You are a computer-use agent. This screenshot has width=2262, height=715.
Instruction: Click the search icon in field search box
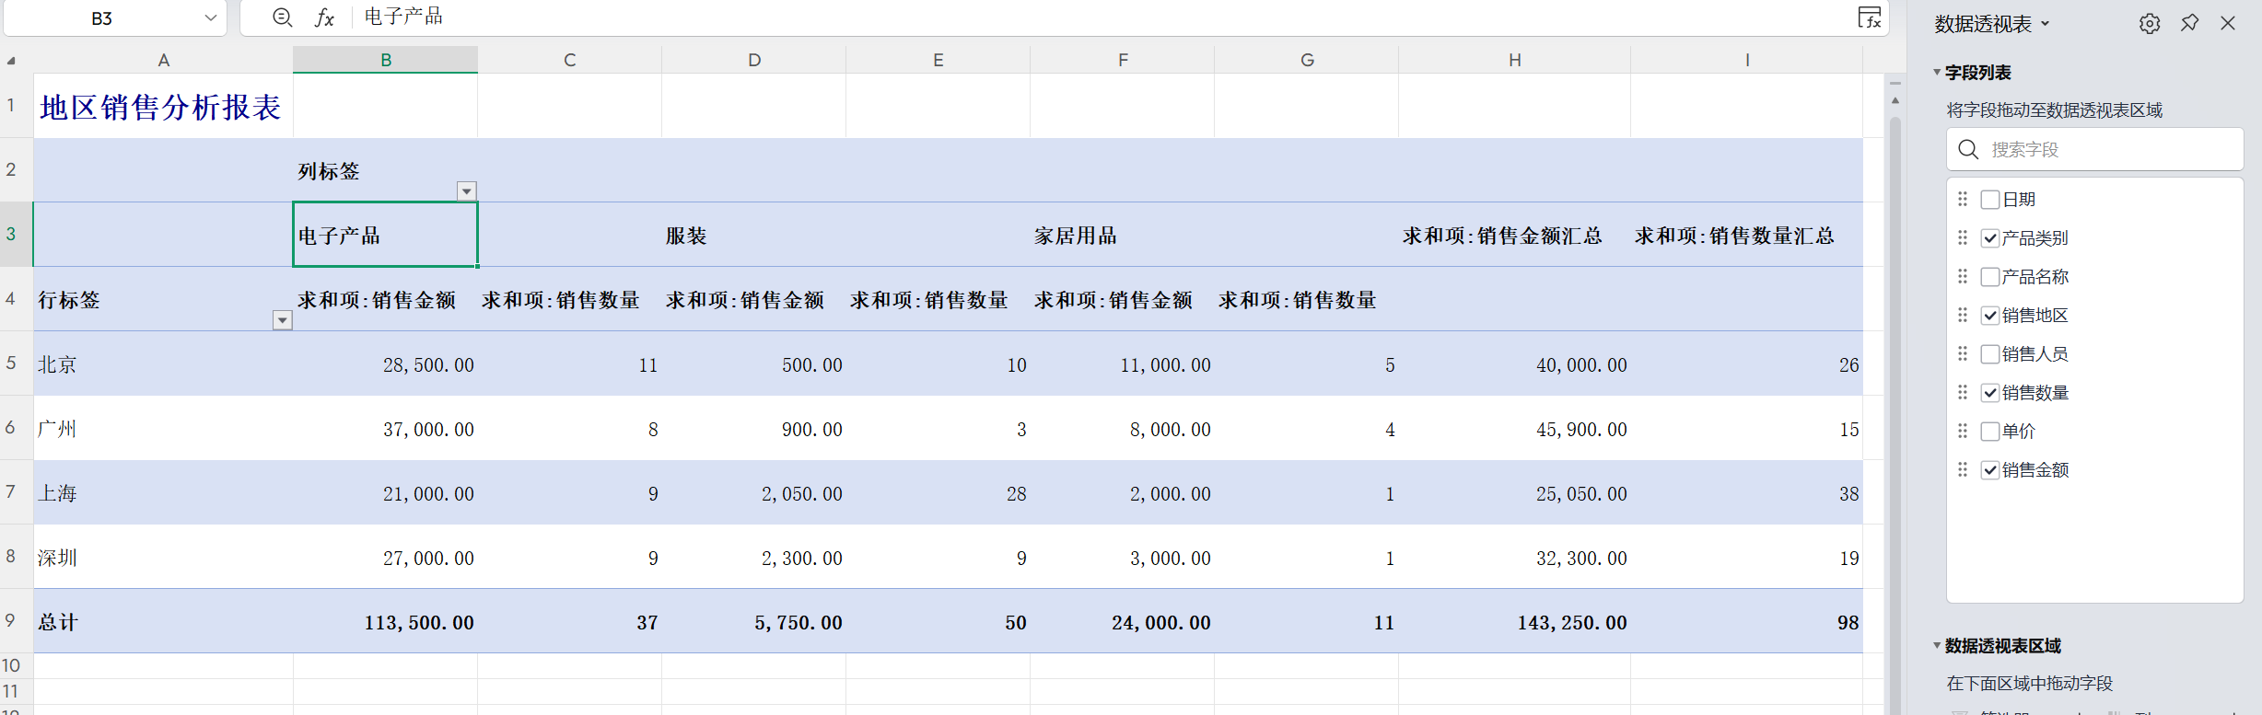point(1968,149)
